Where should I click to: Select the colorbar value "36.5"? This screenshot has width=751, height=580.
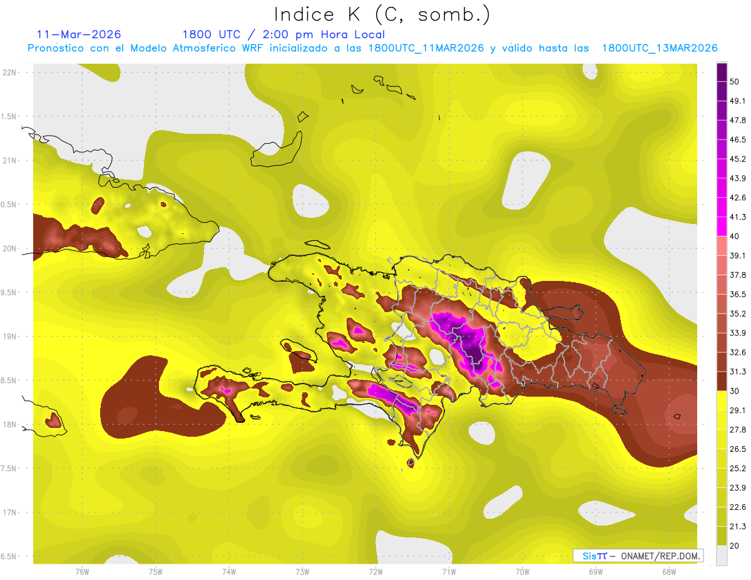[738, 294]
